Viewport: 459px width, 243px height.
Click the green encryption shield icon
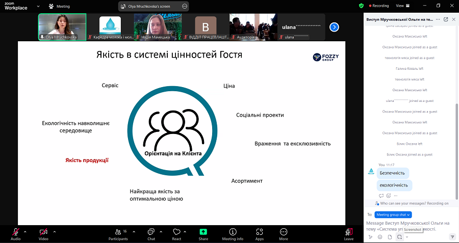361,6
